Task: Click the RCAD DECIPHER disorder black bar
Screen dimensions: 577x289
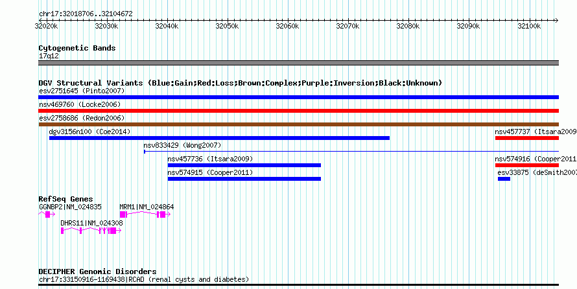Action: (298, 285)
